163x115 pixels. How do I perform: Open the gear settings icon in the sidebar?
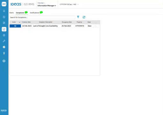point(4,35)
